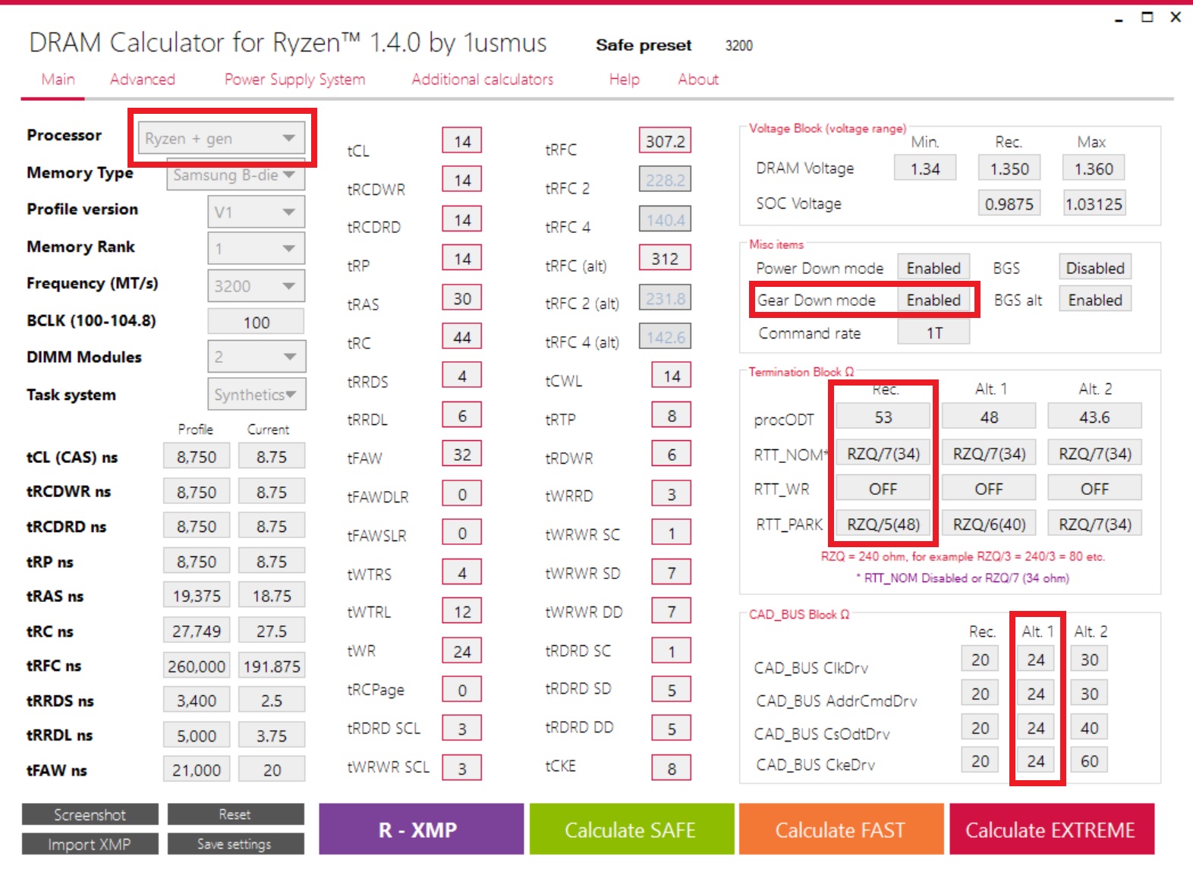Take a screenshot with the Screenshot button
Screen dimensions: 1193x872
pos(90,814)
